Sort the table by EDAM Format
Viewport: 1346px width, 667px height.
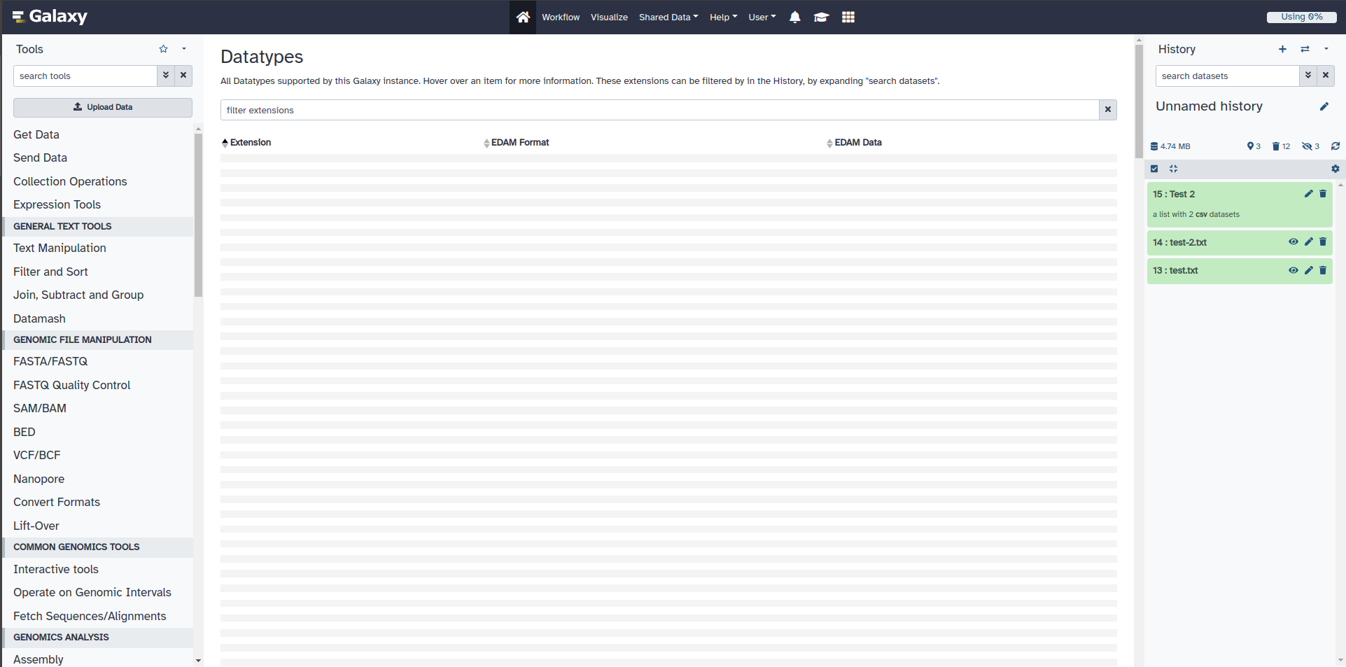pyautogui.click(x=517, y=143)
